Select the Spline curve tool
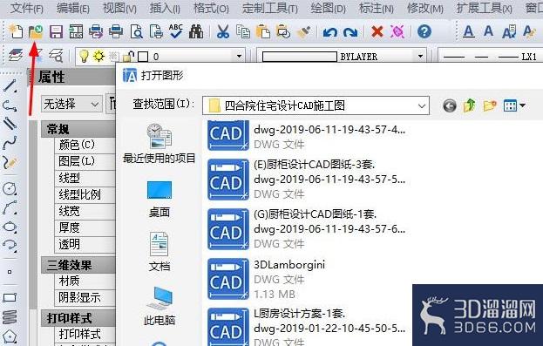 click(10, 143)
